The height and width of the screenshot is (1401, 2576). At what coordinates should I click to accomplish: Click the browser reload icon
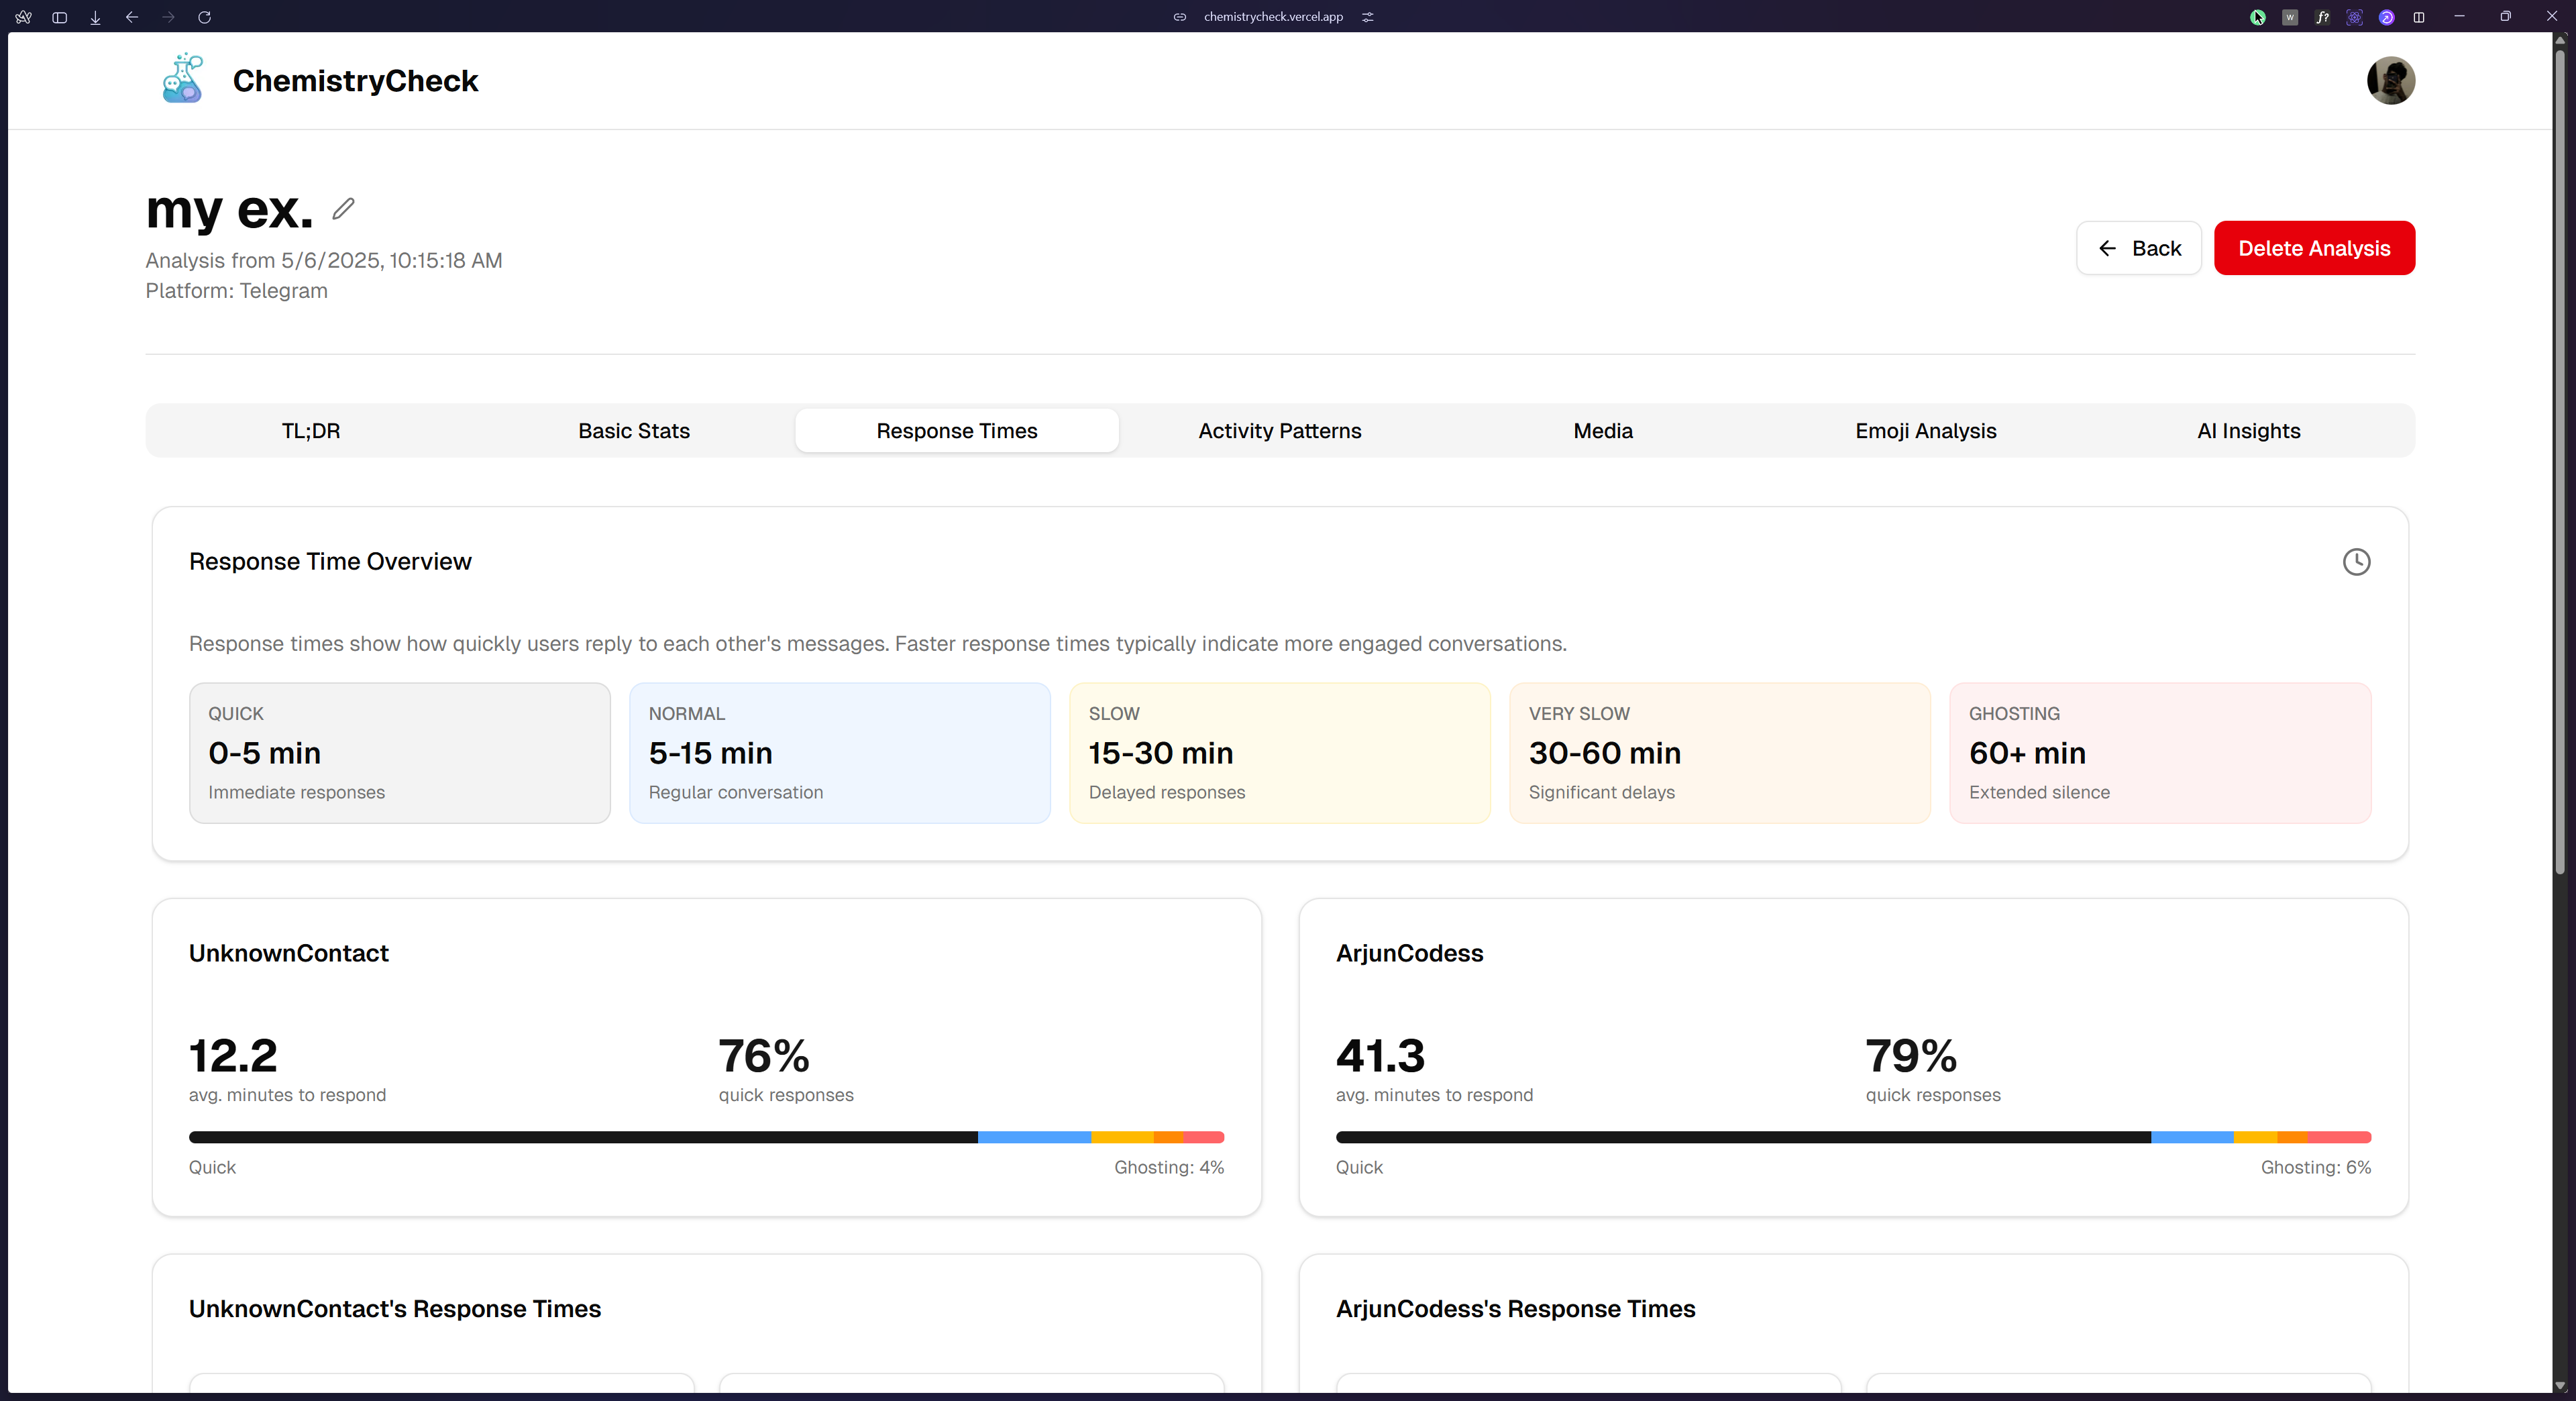coord(204,17)
